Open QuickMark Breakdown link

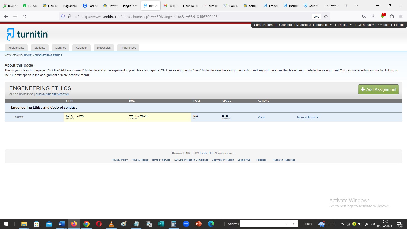tap(52, 94)
